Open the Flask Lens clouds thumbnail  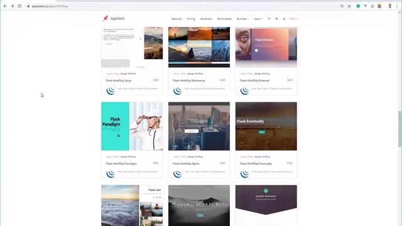(x=132, y=205)
